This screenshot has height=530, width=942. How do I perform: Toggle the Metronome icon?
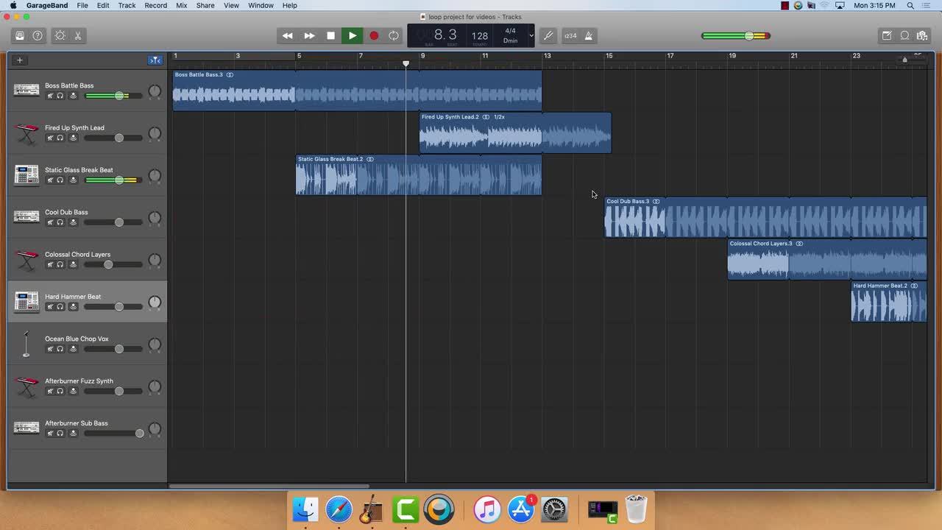click(x=588, y=35)
